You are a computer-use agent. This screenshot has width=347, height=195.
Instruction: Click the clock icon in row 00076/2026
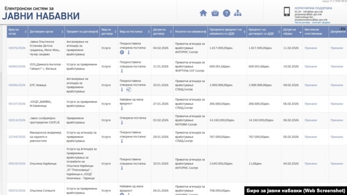(x=122, y=52)
